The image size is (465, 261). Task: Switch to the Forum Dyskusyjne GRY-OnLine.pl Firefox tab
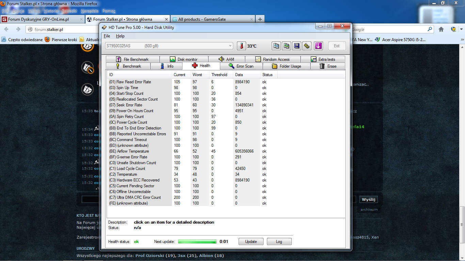click(x=42, y=19)
